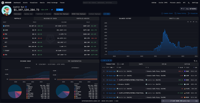Click the USDD token icon

[4, 30]
